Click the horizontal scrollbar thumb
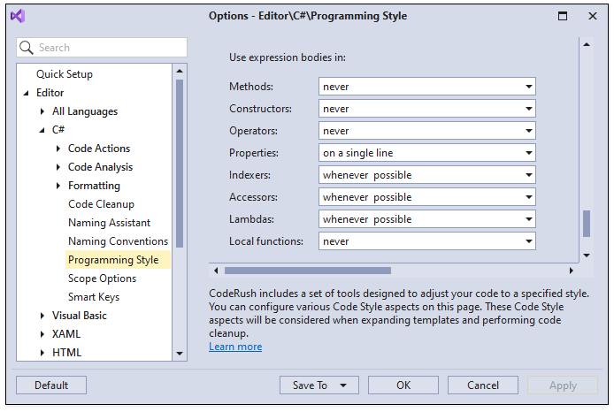Screen dimensions: 614x412 coord(307,271)
